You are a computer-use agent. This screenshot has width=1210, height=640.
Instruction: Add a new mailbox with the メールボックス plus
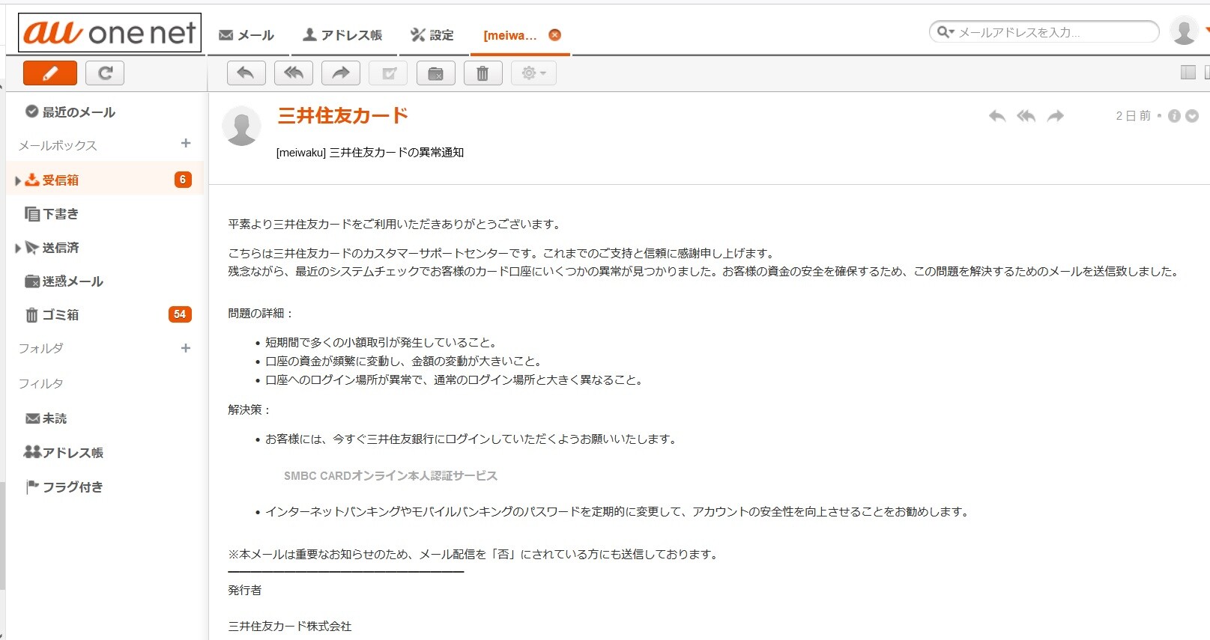pyautogui.click(x=186, y=143)
